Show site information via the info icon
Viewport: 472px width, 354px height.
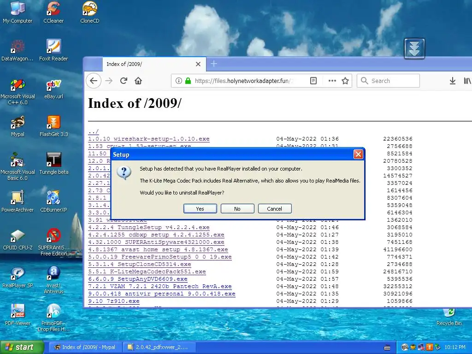pyautogui.click(x=178, y=81)
